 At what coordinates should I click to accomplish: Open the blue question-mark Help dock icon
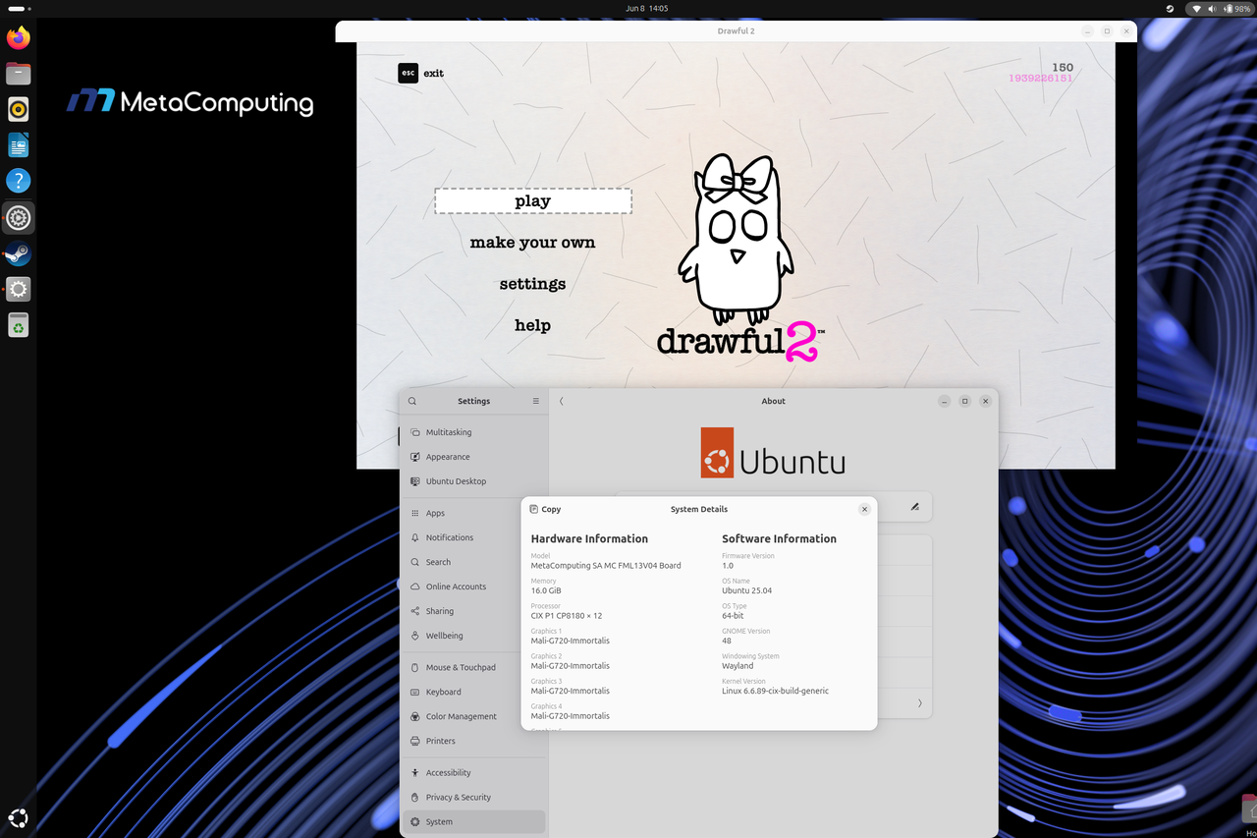(18, 181)
